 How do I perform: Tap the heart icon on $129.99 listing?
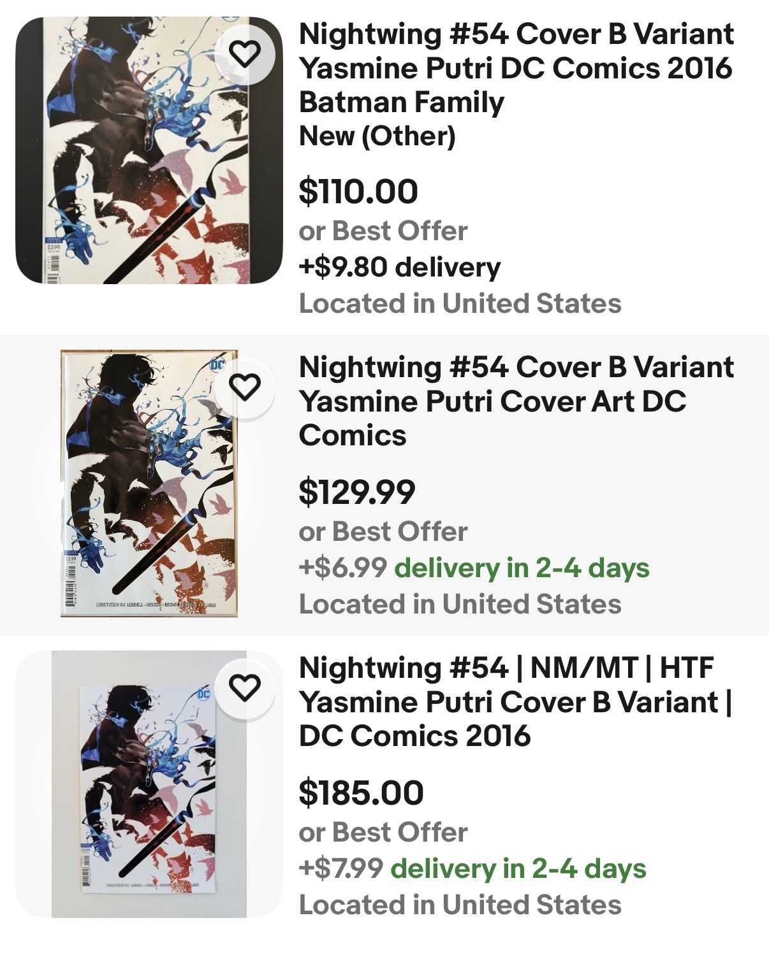pyautogui.click(x=245, y=387)
